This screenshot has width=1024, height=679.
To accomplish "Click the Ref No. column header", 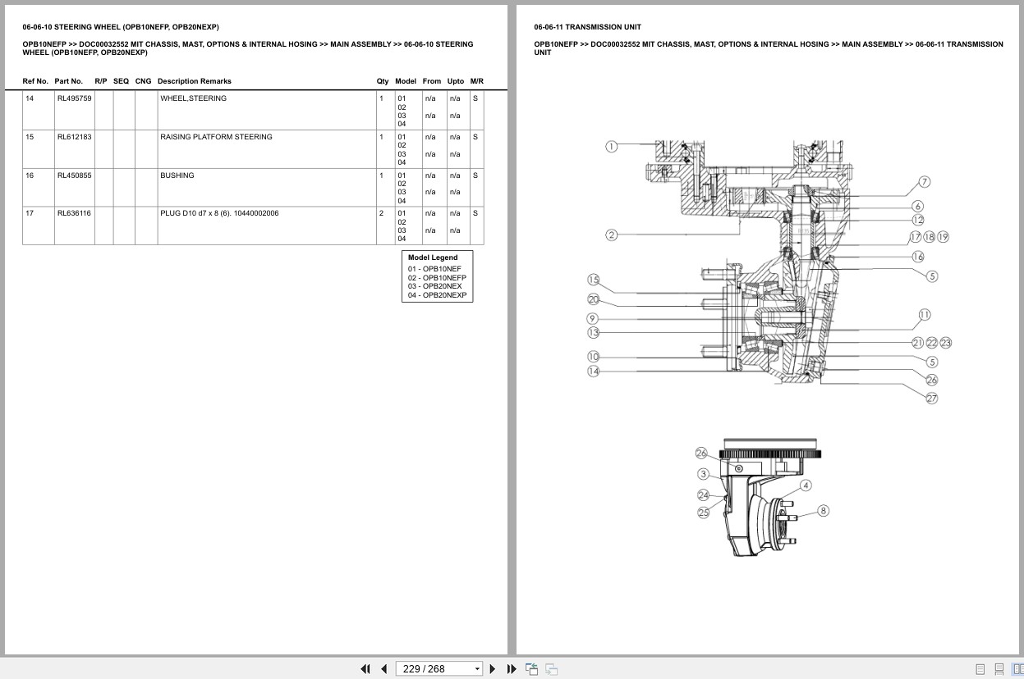I will [35, 81].
